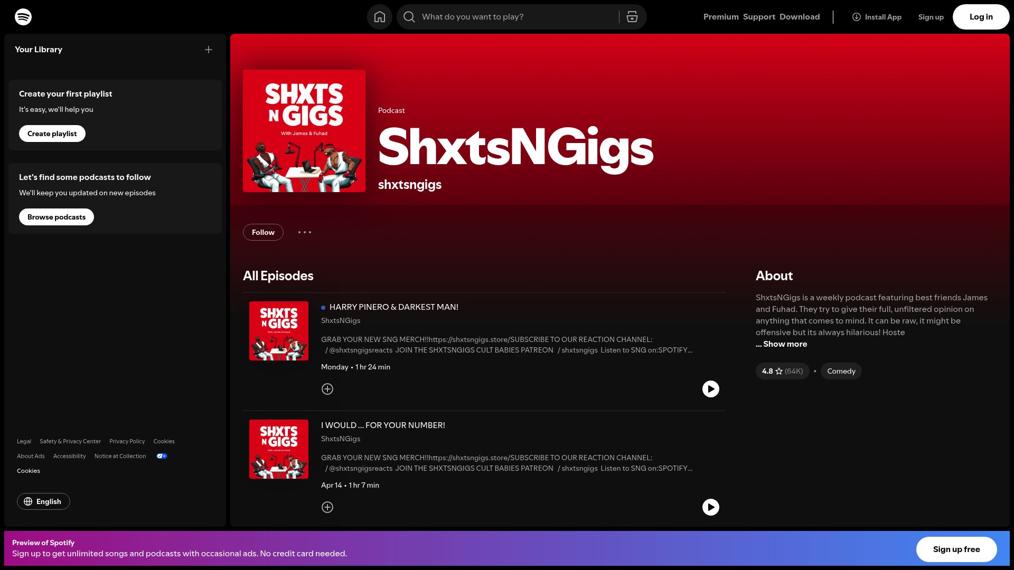
Task: Open the Safety & Privacy Center link
Action: point(70,441)
